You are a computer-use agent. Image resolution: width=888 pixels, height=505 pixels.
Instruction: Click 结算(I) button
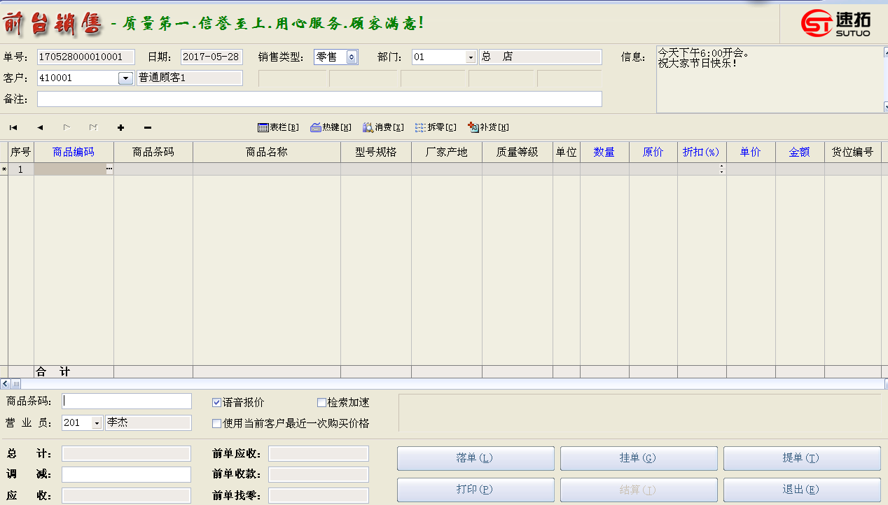click(x=639, y=490)
